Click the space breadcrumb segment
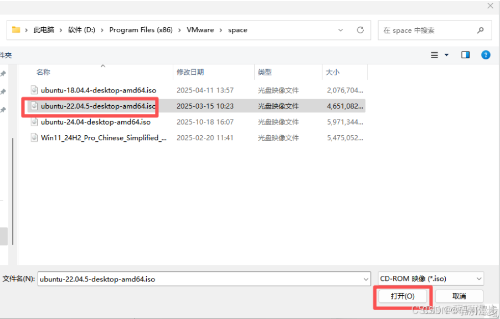This screenshot has width=500, height=319. click(x=238, y=30)
